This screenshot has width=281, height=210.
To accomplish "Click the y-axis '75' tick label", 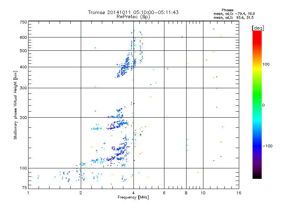I will pos(25,188).
